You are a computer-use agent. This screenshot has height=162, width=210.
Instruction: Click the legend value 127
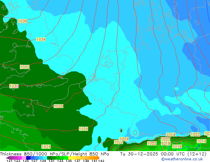(x=34, y=161)
